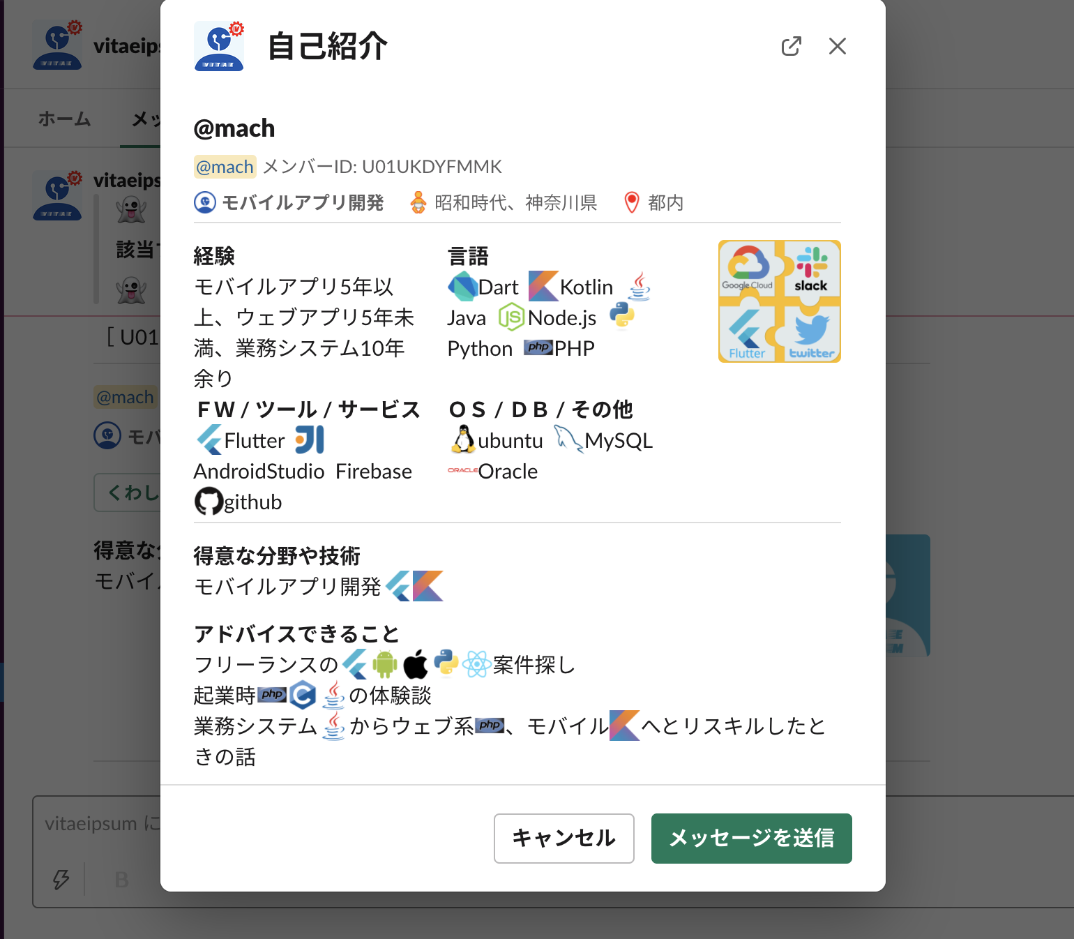Image resolution: width=1074 pixels, height=939 pixels.
Task: Click the Java cup icon in 言語
Action: click(639, 286)
